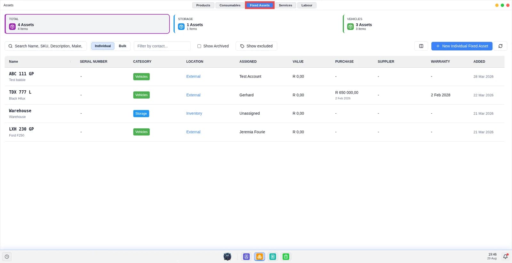Open the teal app icon in dock
The width and height of the screenshot is (512, 263).
(x=273, y=257)
